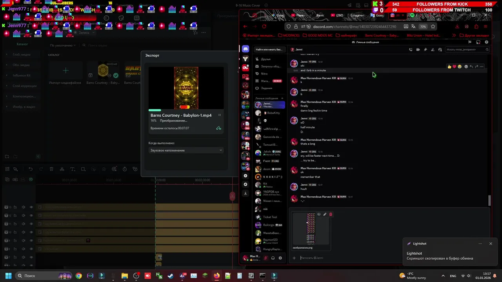
Task: Hide track 8 with eye icon
Action: coord(31,249)
